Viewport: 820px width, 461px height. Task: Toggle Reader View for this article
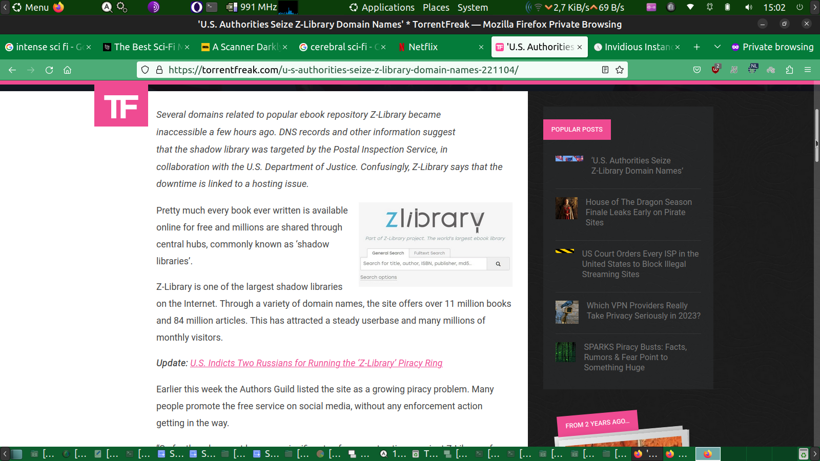(605, 70)
